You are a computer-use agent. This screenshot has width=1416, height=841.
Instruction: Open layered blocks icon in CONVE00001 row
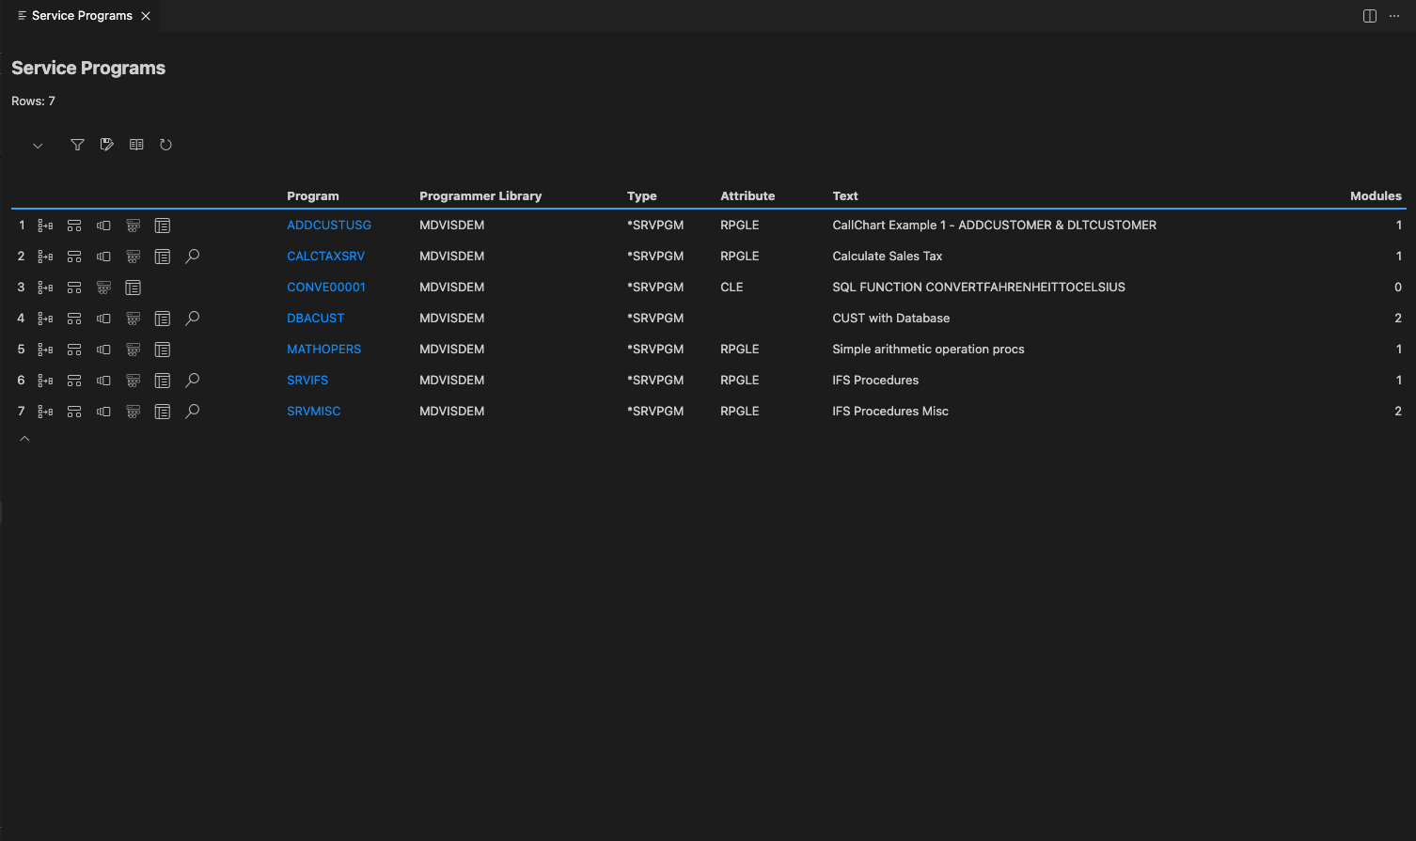coord(103,288)
